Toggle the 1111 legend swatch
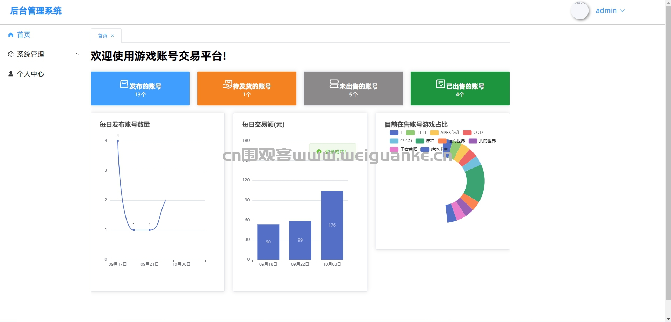This screenshot has height=322, width=671. [410, 133]
